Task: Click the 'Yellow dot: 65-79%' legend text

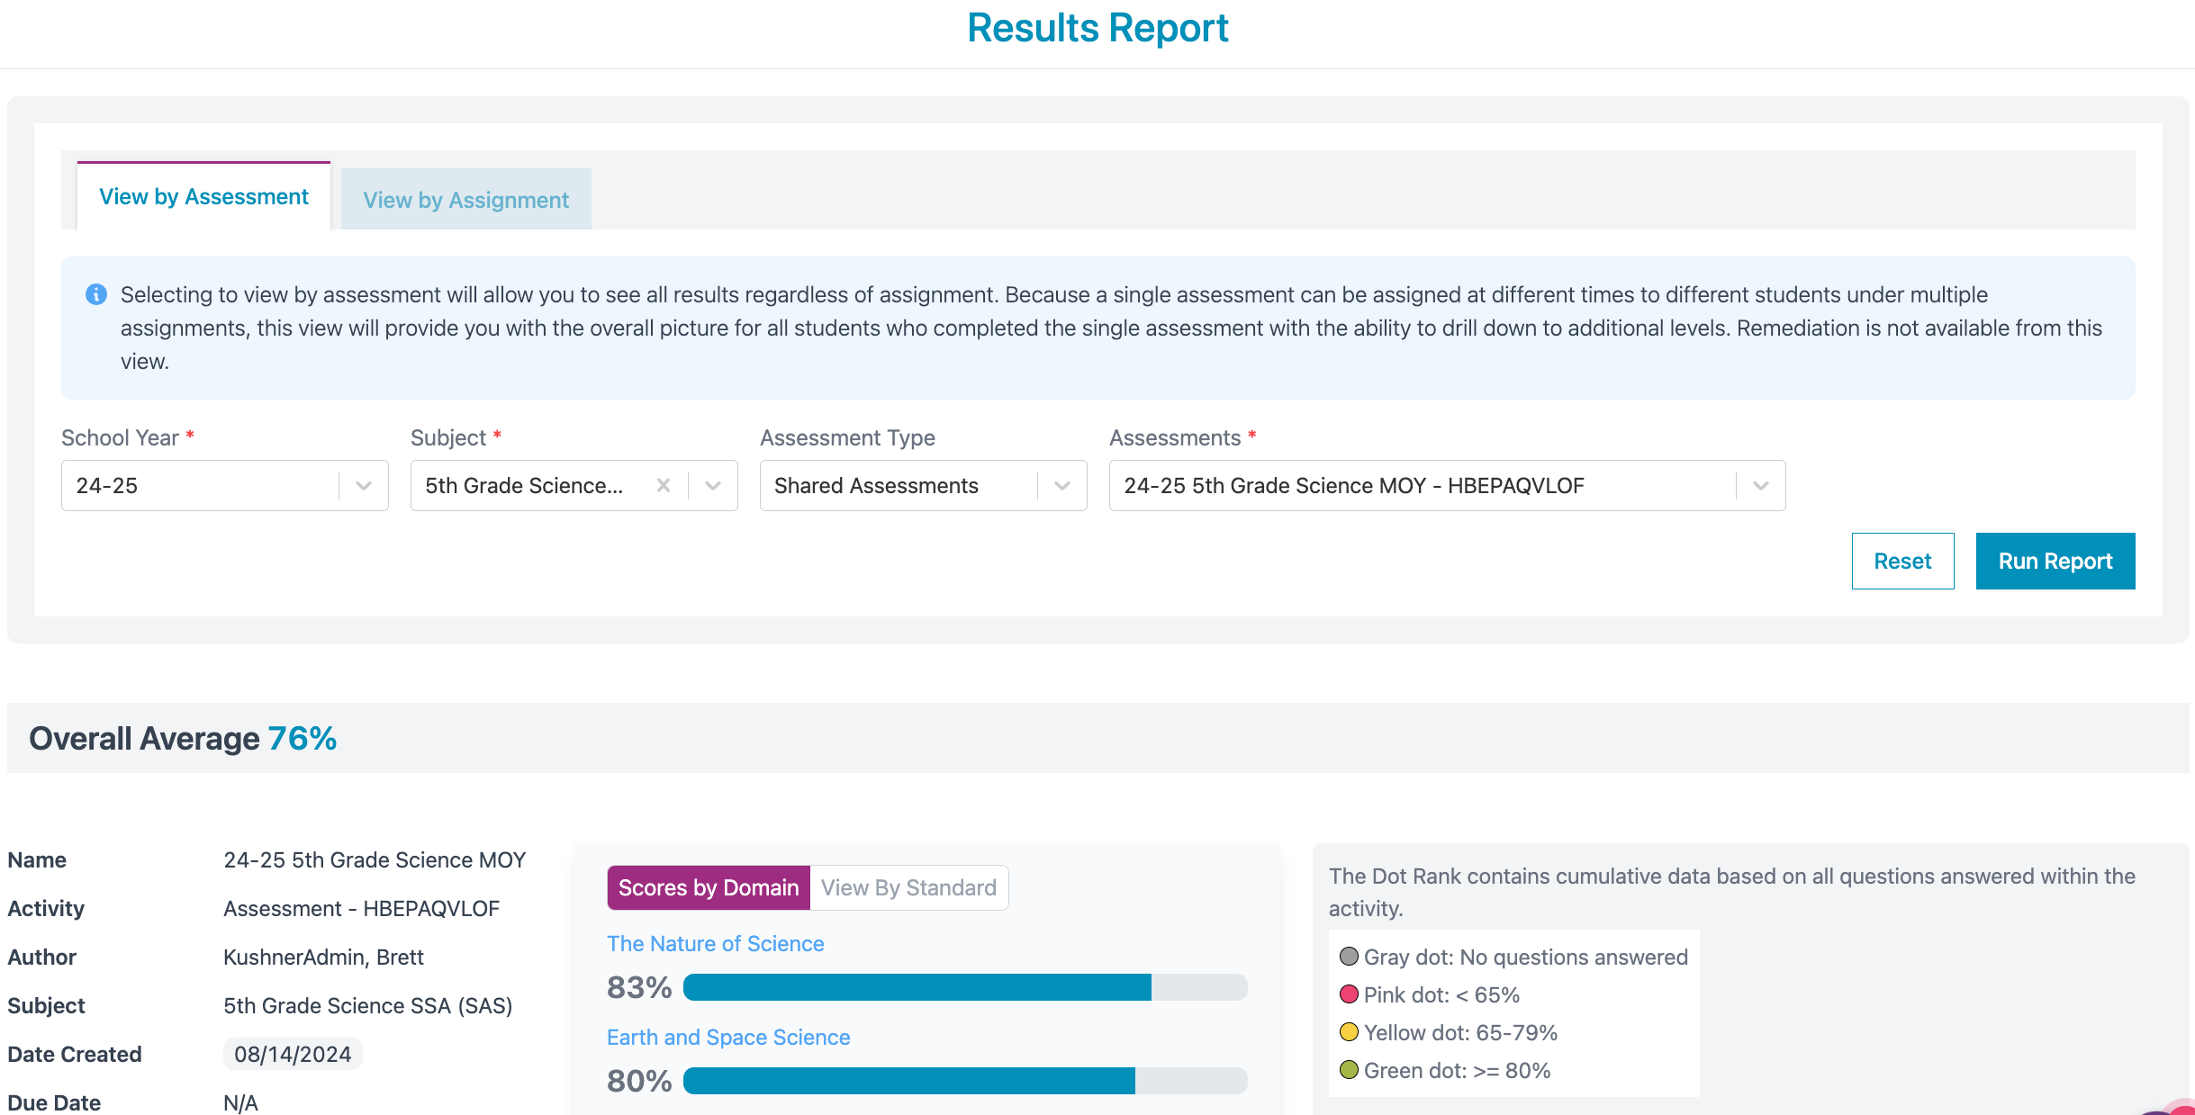Action: pos(1460,1032)
